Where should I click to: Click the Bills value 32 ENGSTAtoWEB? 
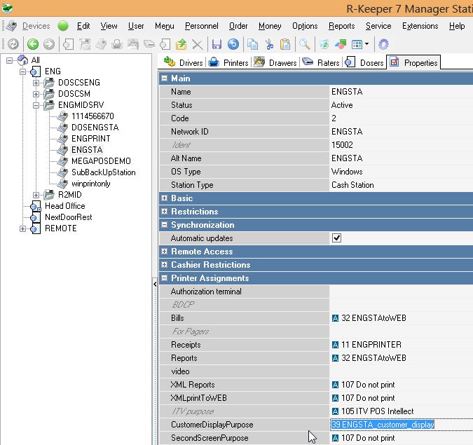click(373, 318)
